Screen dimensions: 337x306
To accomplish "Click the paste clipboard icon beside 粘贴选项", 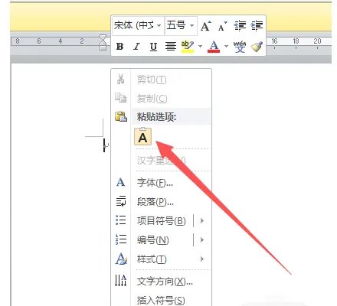I will tap(121, 116).
